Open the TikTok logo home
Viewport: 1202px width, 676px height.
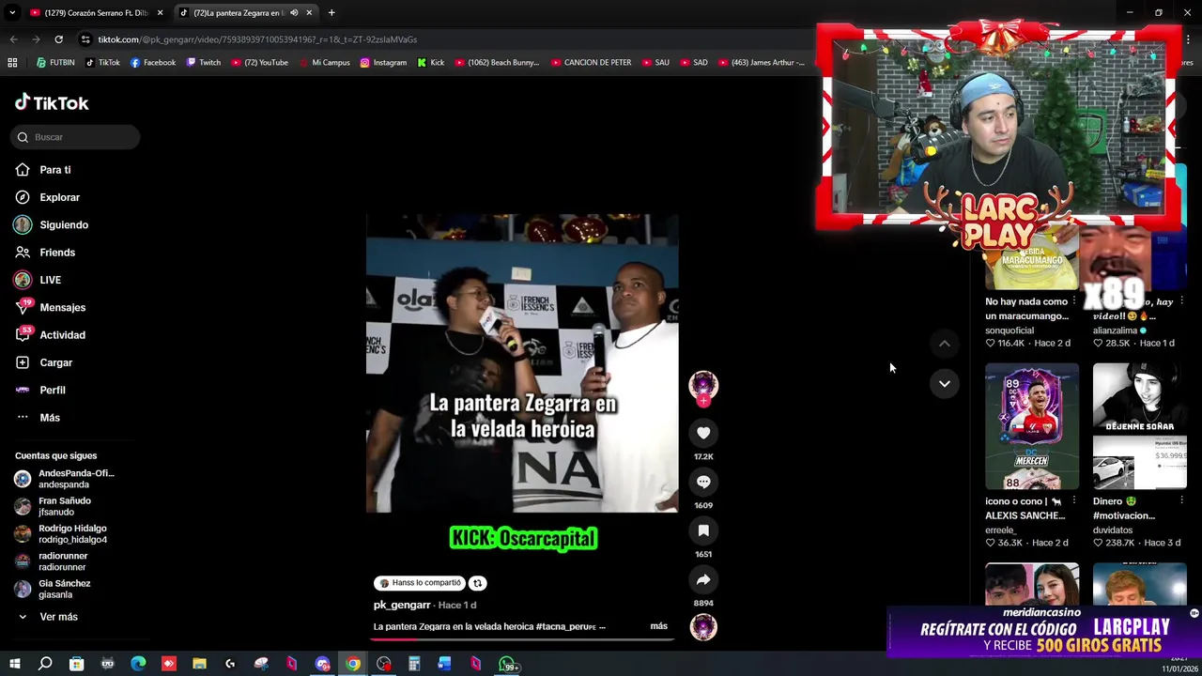point(52,102)
